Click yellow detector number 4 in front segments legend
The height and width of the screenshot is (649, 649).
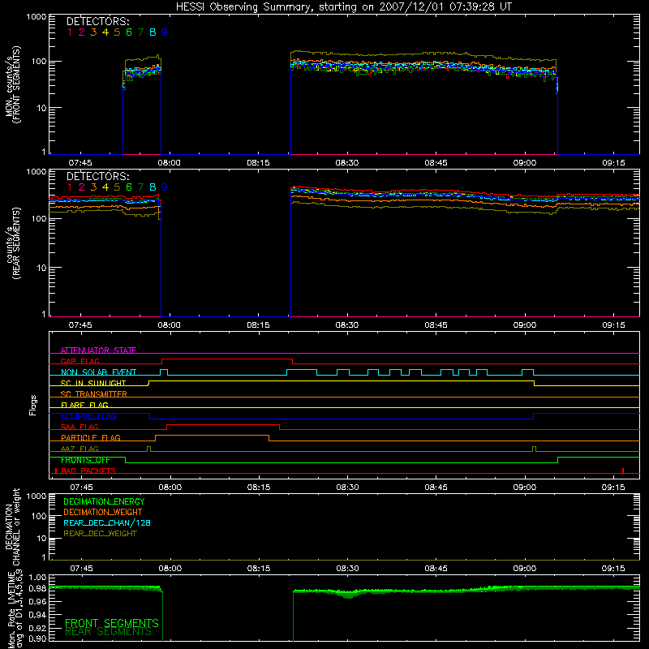point(105,32)
